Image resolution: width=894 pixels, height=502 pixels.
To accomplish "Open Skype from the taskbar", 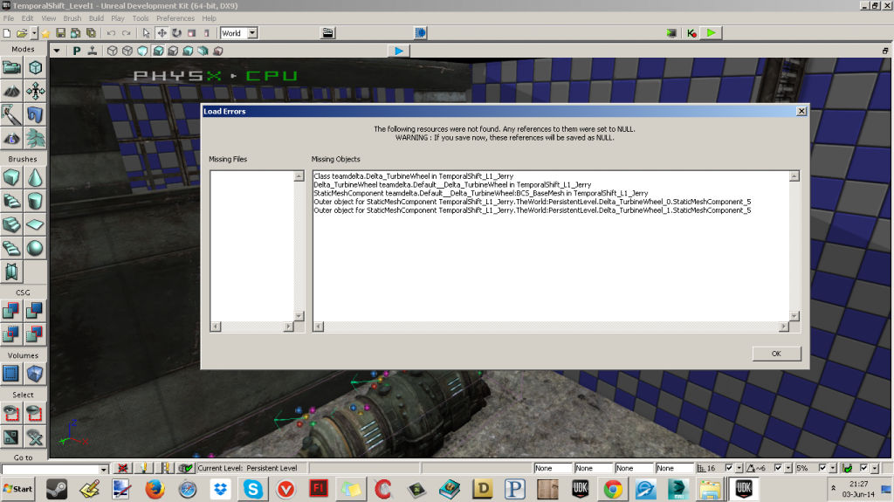I will click(252, 489).
